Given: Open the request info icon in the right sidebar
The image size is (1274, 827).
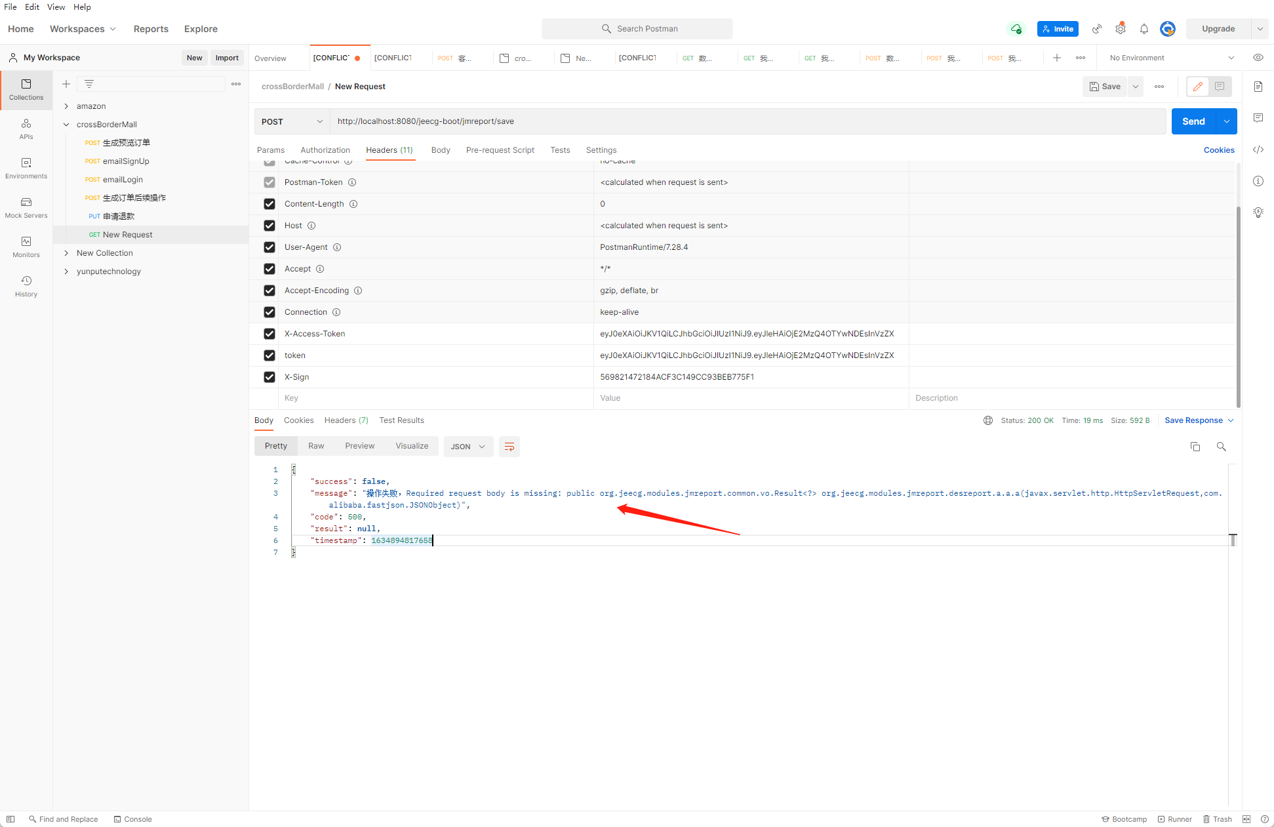Looking at the screenshot, I should 1258,181.
